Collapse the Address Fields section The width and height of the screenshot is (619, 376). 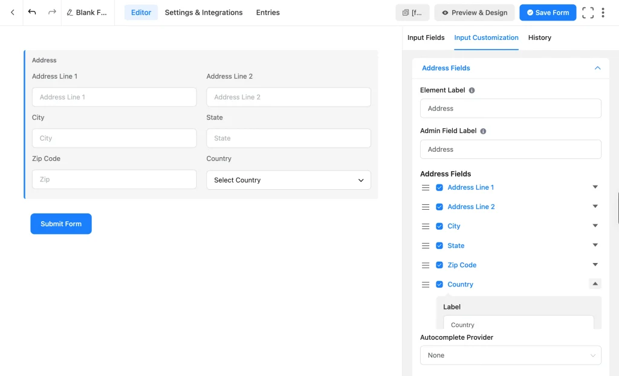click(597, 68)
